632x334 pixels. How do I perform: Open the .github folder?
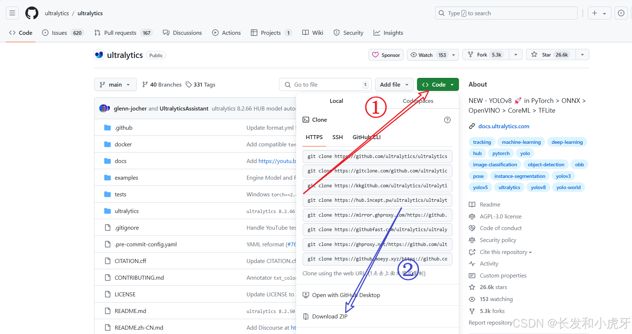point(123,128)
